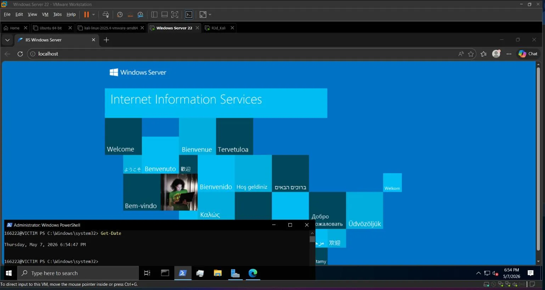This screenshot has width=545, height=290.
Task: Click the Type here to search box
Action: (x=78, y=273)
